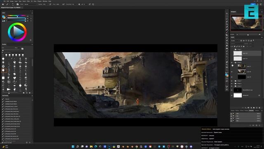Screen dimensions: 264x149
Task: Open the Filter menu
Action: [x=28, y=1]
